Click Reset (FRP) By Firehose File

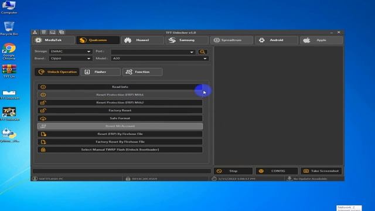120,134
